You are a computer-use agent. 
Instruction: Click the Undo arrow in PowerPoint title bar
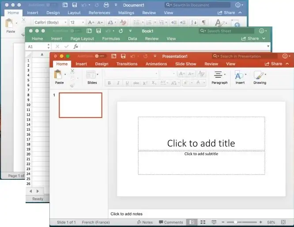tap(133, 56)
